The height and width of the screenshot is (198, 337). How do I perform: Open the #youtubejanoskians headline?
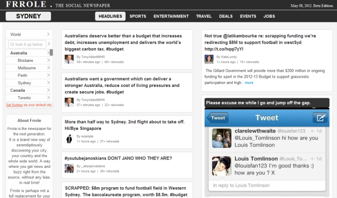point(118,158)
